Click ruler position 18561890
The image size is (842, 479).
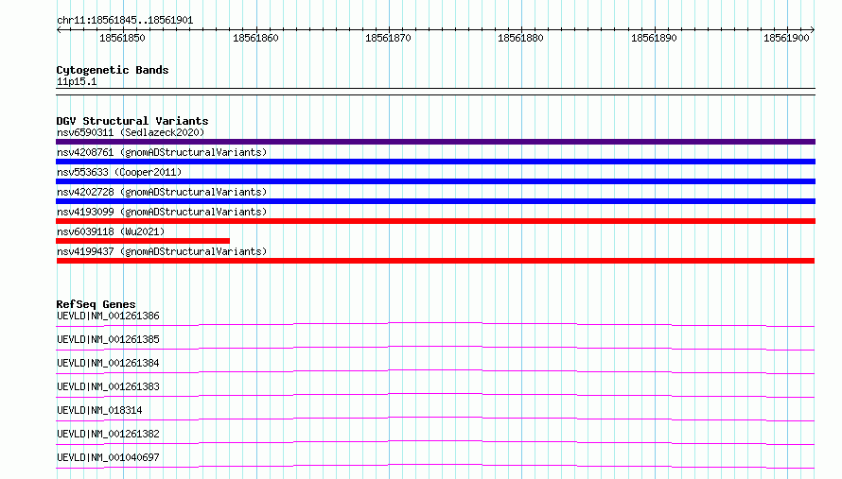pyautogui.click(x=654, y=38)
